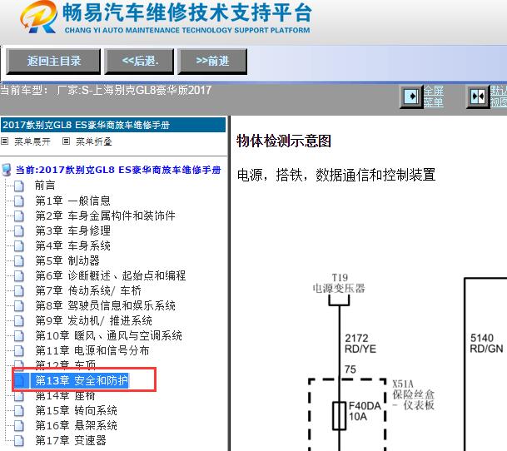Click the page icon next to 第11章
This screenshot has width=507, height=451.
pyautogui.click(x=19, y=351)
